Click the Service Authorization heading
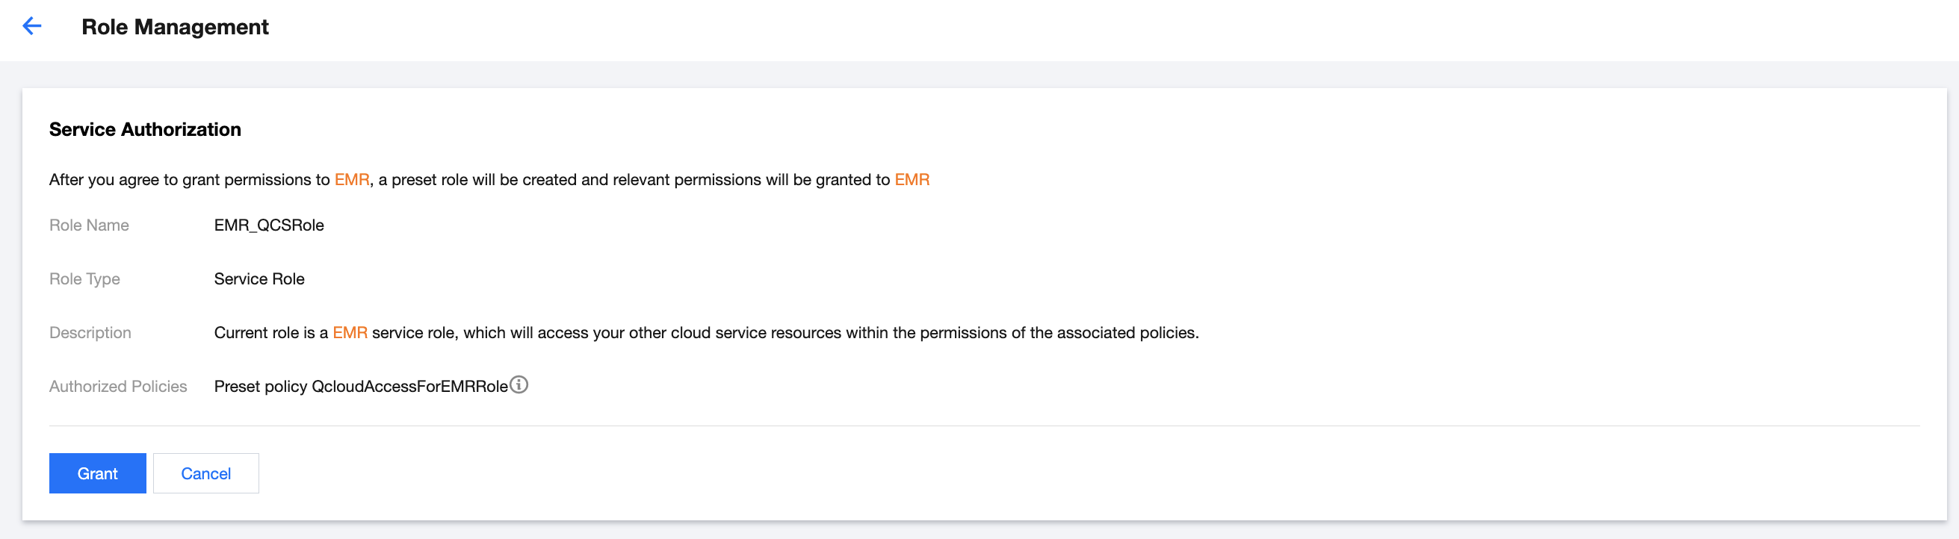The height and width of the screenshot is (539, 1959). (x=145, y=130)
